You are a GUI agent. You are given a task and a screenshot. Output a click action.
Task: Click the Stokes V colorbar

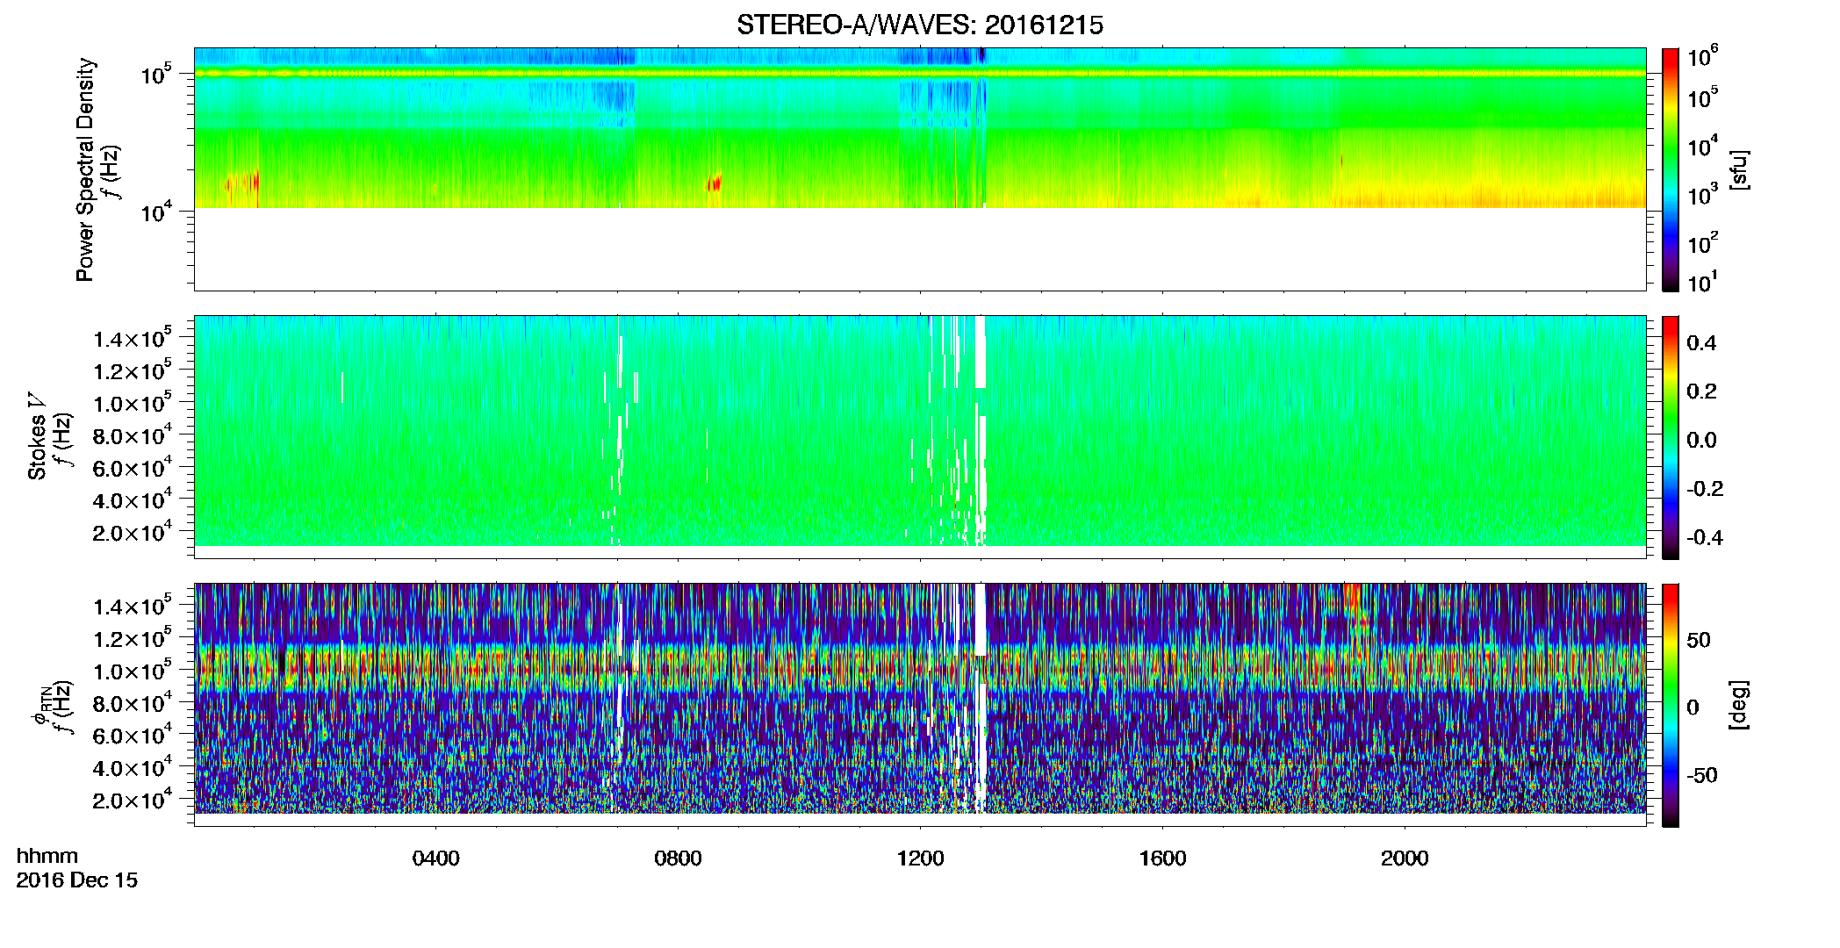click(1671, 437)
